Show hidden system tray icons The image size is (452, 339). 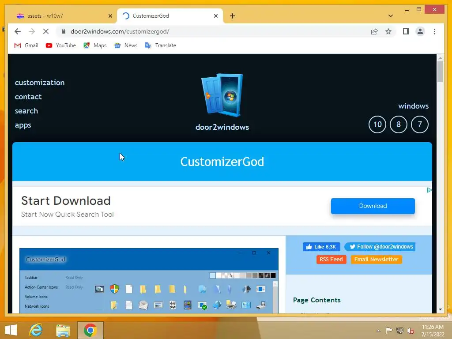(378, 331)
